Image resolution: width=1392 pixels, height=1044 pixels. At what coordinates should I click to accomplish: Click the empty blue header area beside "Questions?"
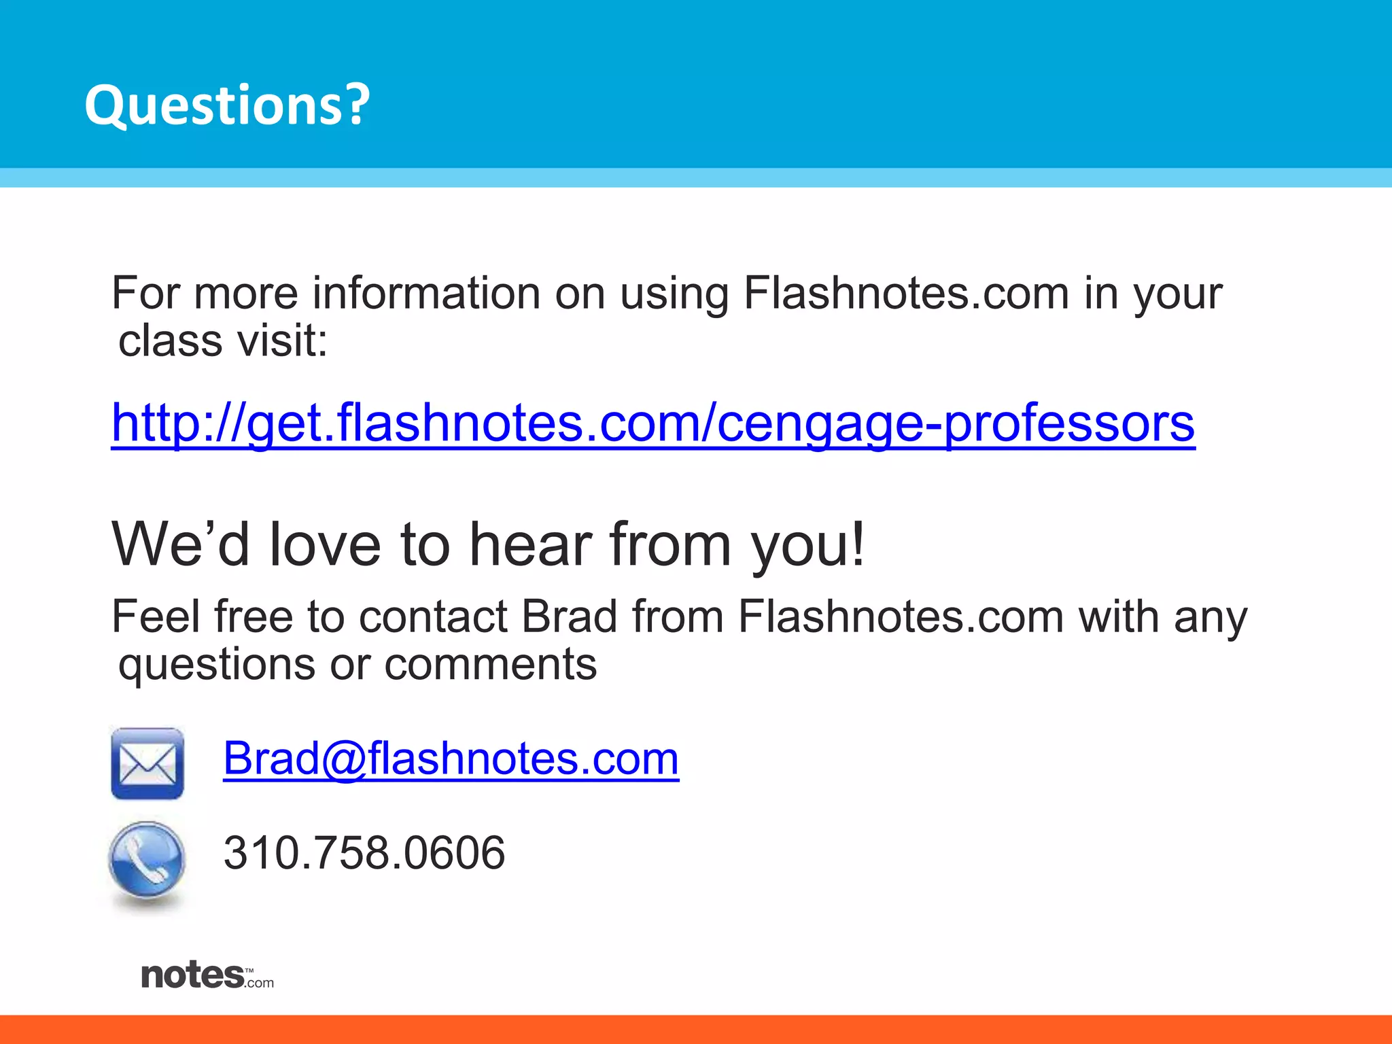(884, 88)
